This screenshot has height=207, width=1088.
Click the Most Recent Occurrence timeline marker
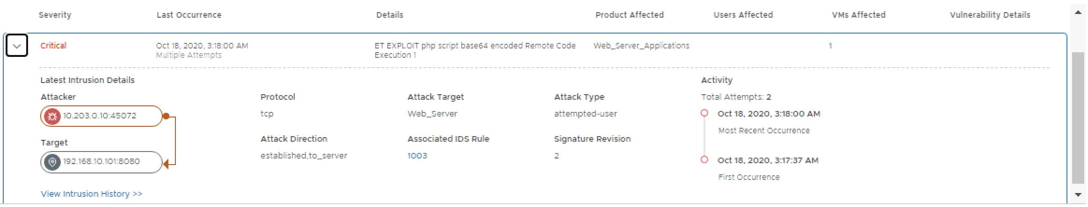(704, 113)
